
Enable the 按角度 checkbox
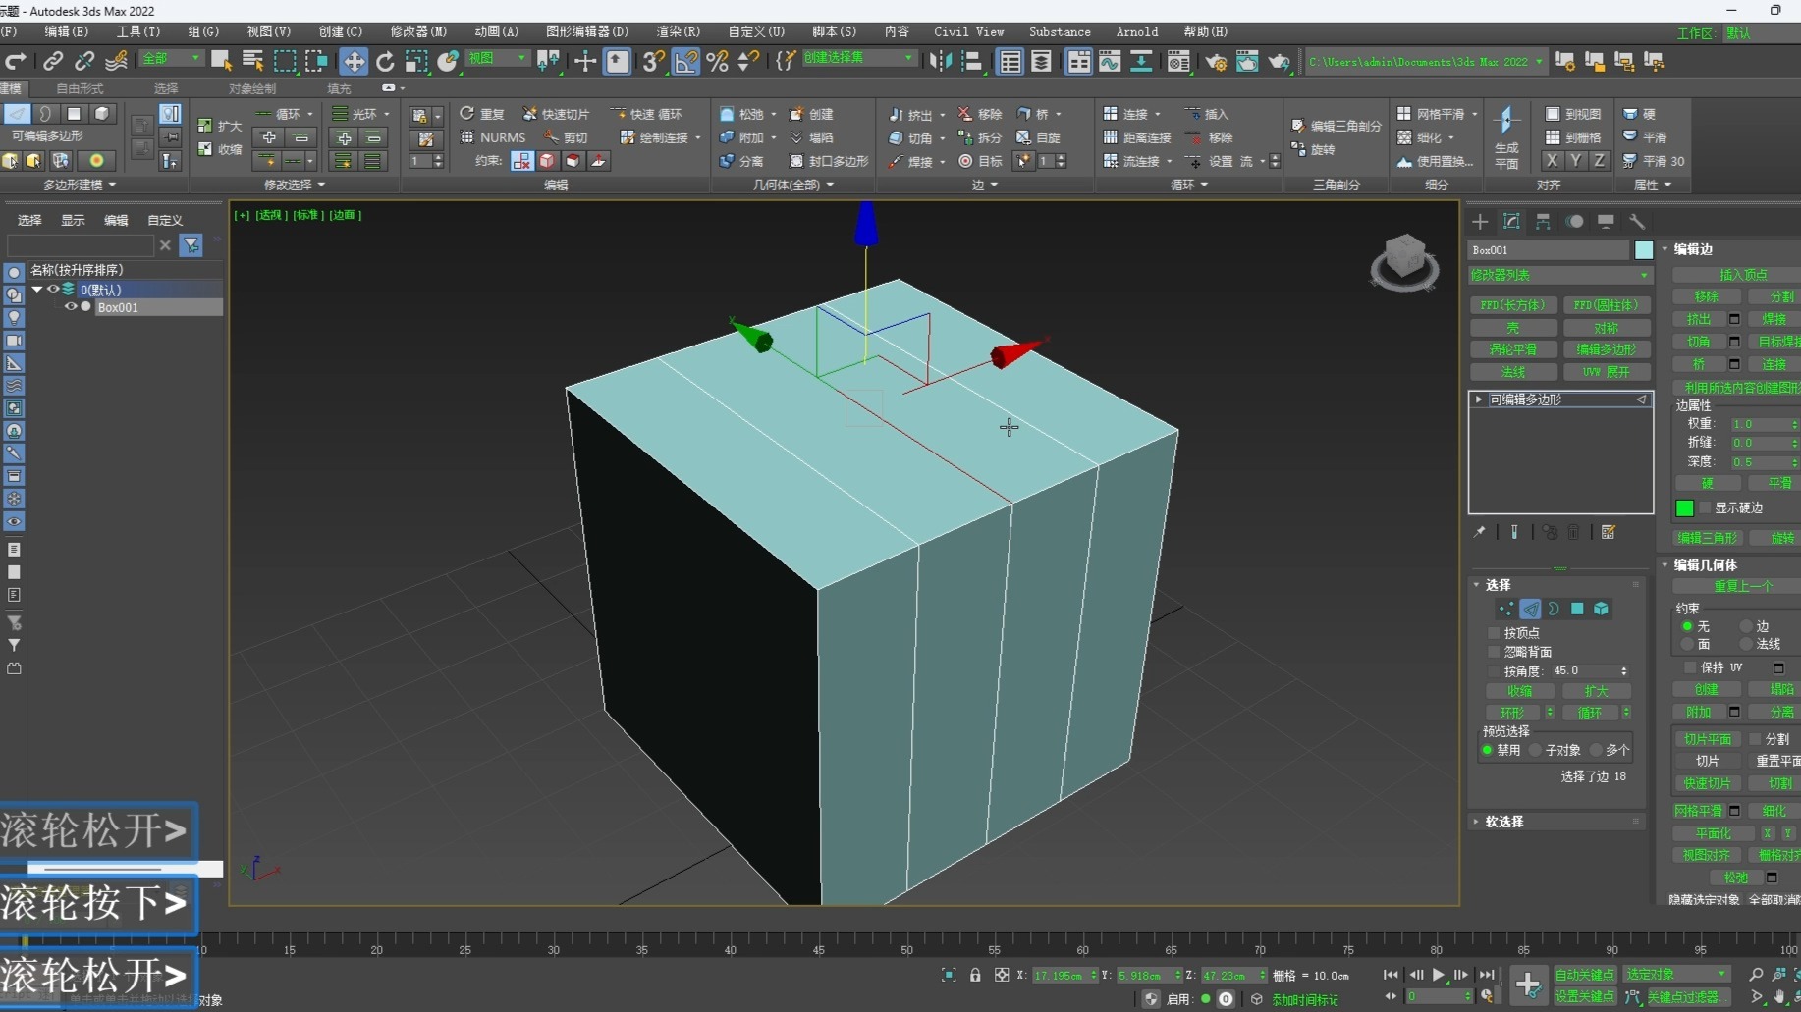(x=1494, y=671)
